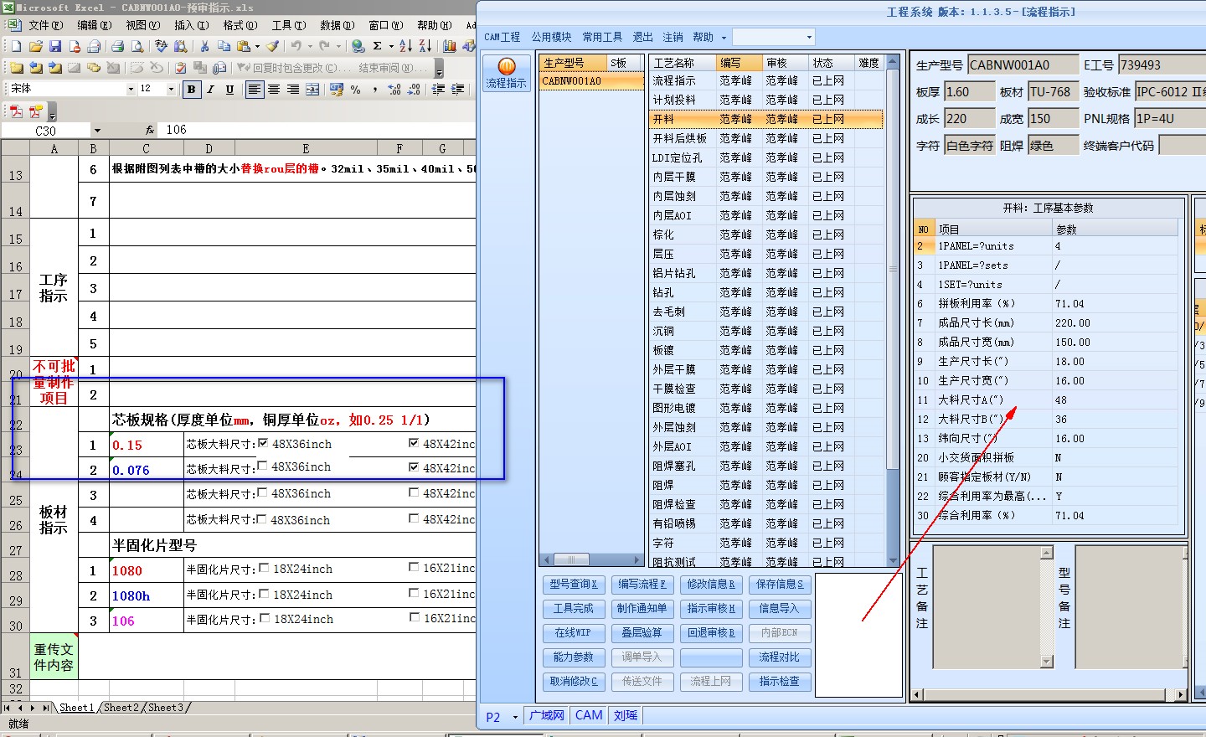
Task: Click the fx insert function icon
Action: point(150,130)
